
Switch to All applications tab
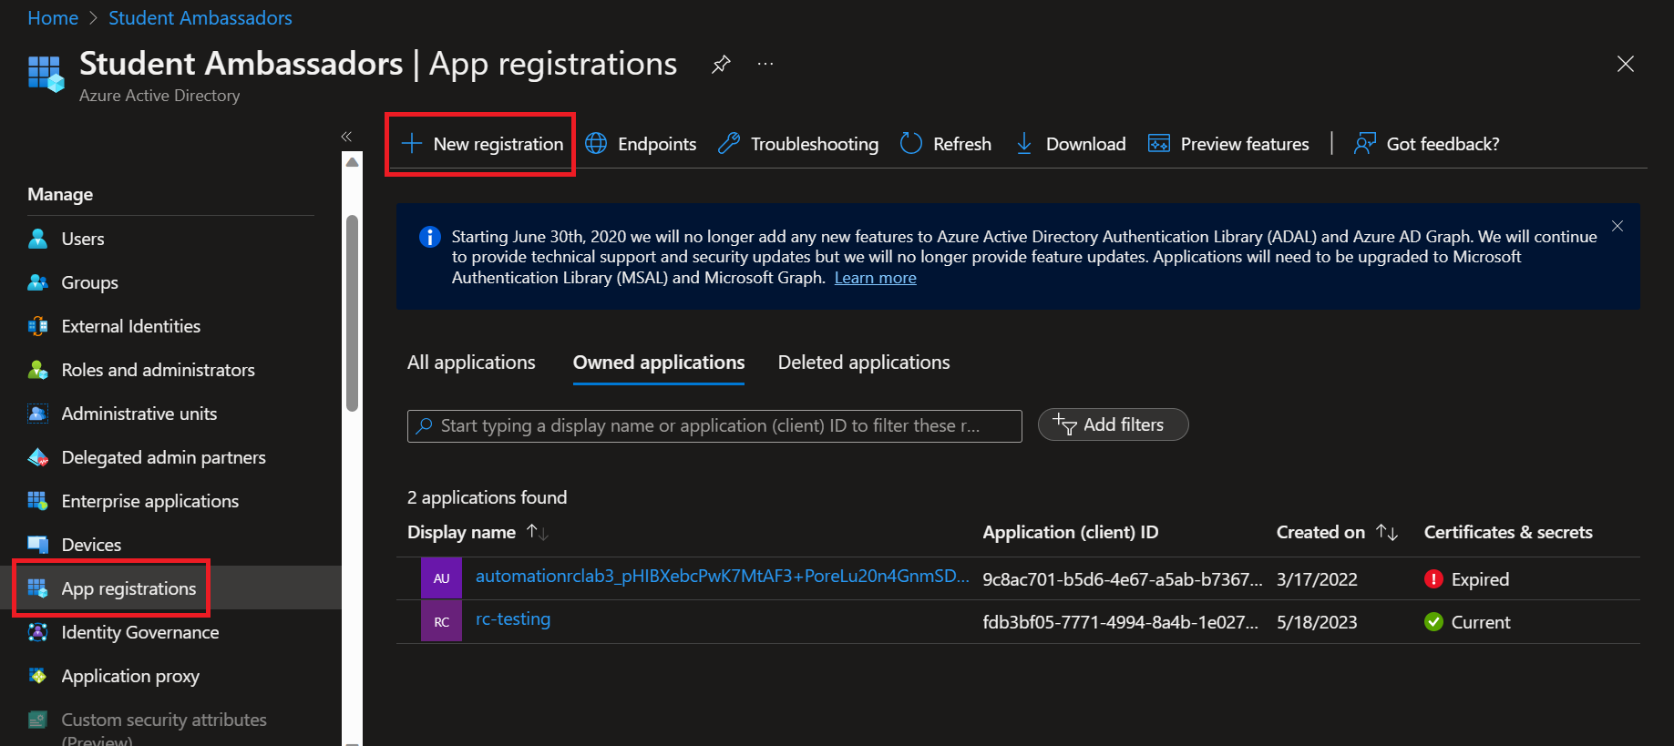(x=471, y=363)
